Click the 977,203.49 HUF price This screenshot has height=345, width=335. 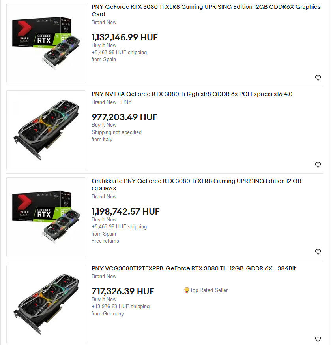pyautogui.click(x=124, y=117)
